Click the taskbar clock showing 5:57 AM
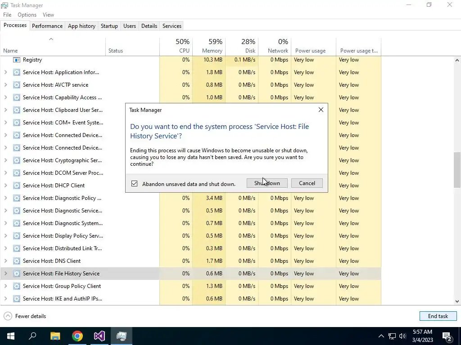This screenshot has width=461, height=345. 422,336
